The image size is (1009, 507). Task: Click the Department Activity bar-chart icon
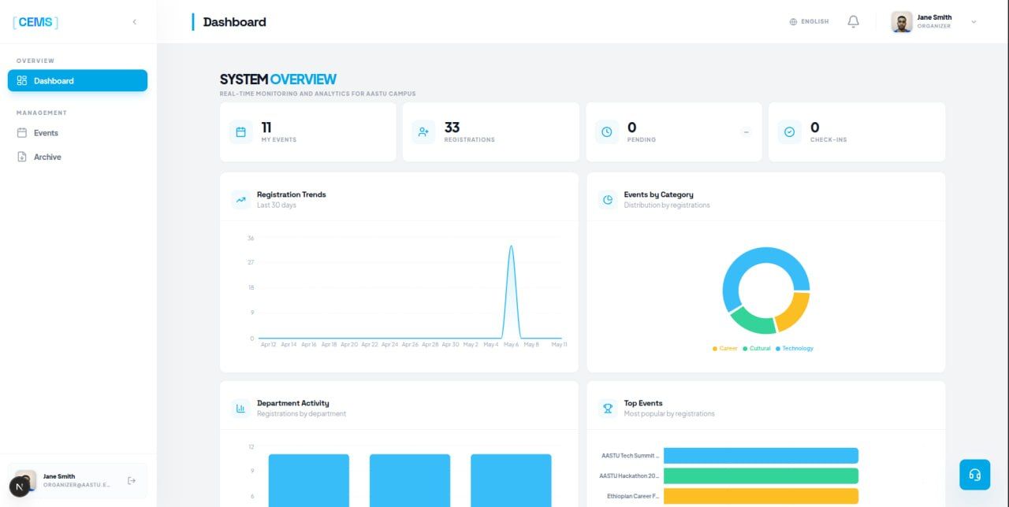(240, 408)
